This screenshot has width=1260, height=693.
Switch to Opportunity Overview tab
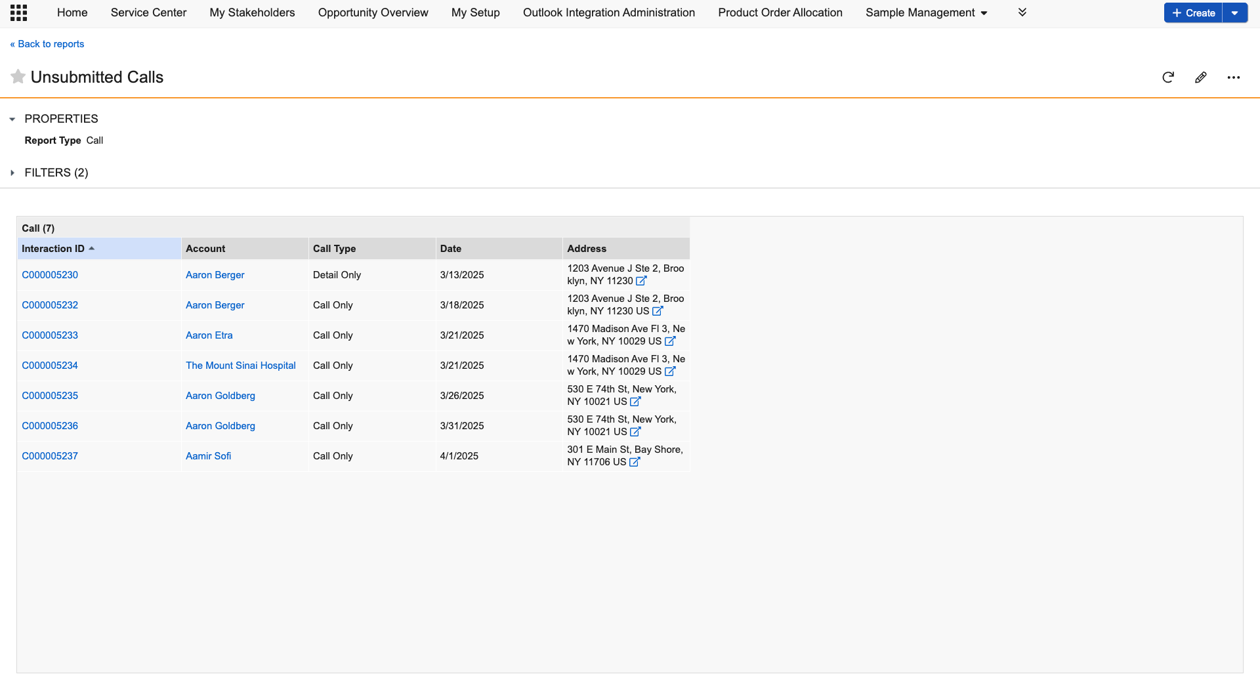tap(373, 12)
